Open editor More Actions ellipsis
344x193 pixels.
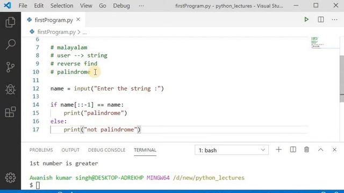coord(334,20)
